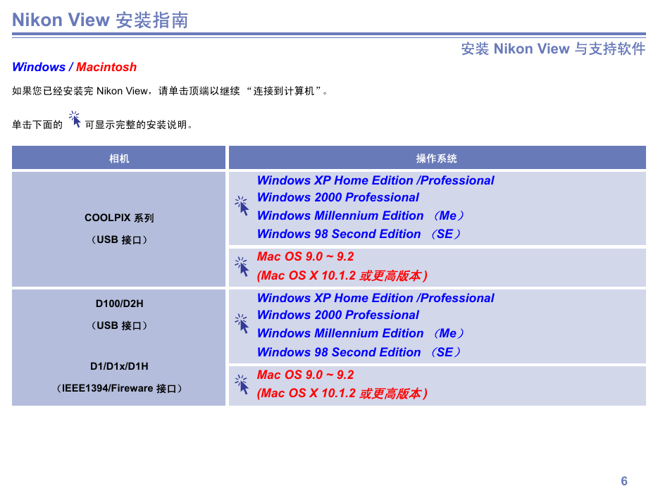
Task: Open Windows XP Home Edition link in D100/D2H row
Action: (x=375, y=298)
